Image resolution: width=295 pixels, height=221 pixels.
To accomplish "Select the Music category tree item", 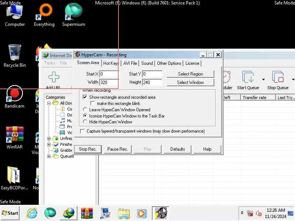I will coord(66,121).
